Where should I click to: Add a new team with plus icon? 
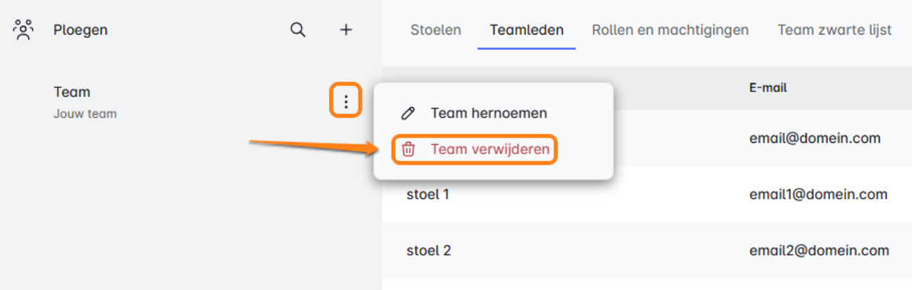346,30
